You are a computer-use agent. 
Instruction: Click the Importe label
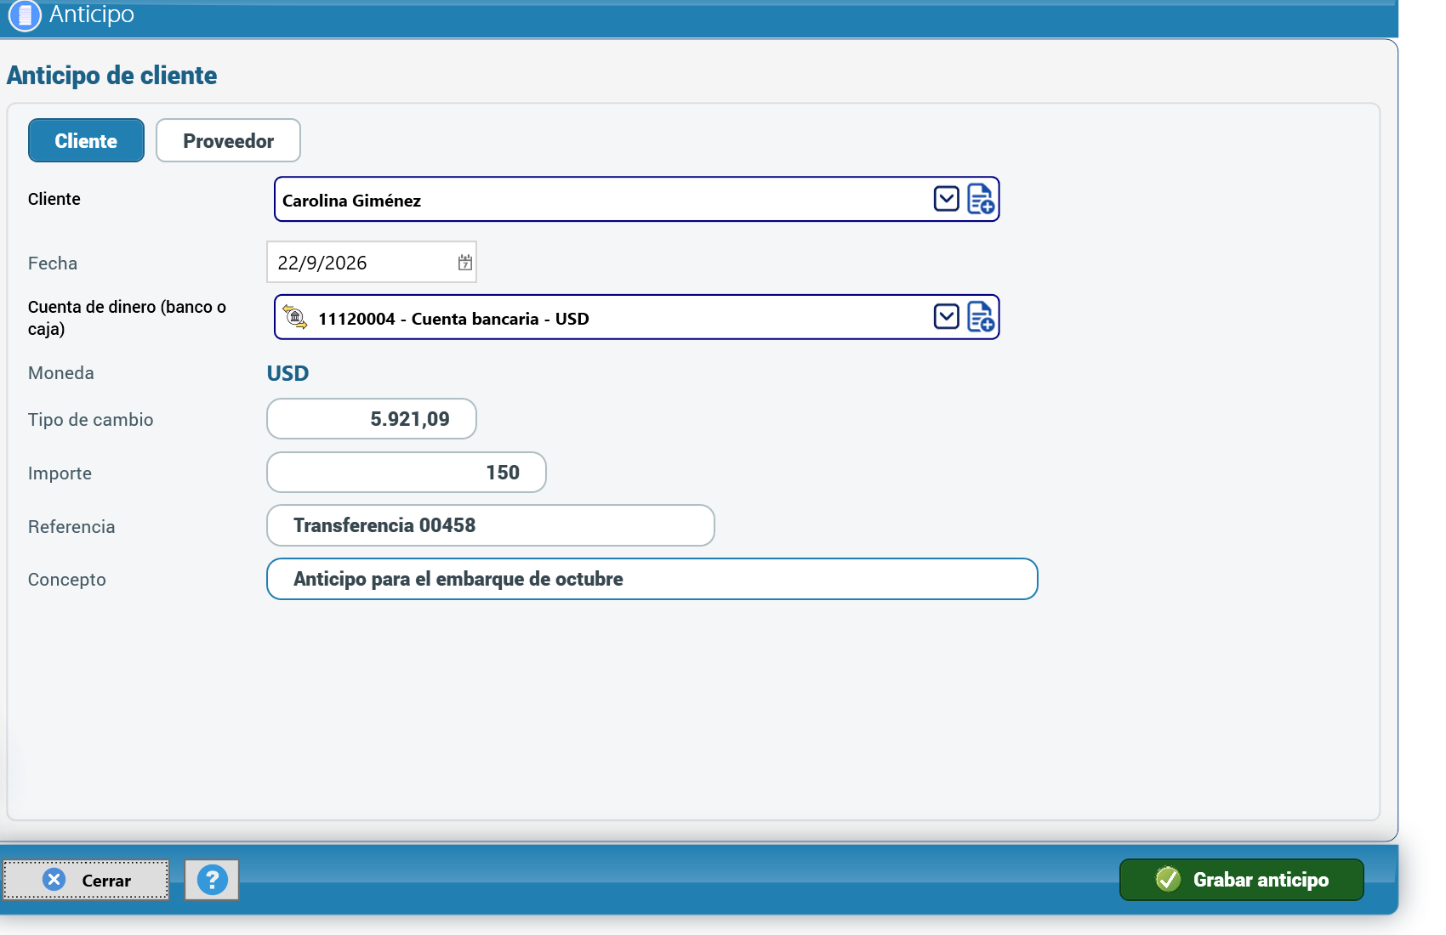[60, 473]
